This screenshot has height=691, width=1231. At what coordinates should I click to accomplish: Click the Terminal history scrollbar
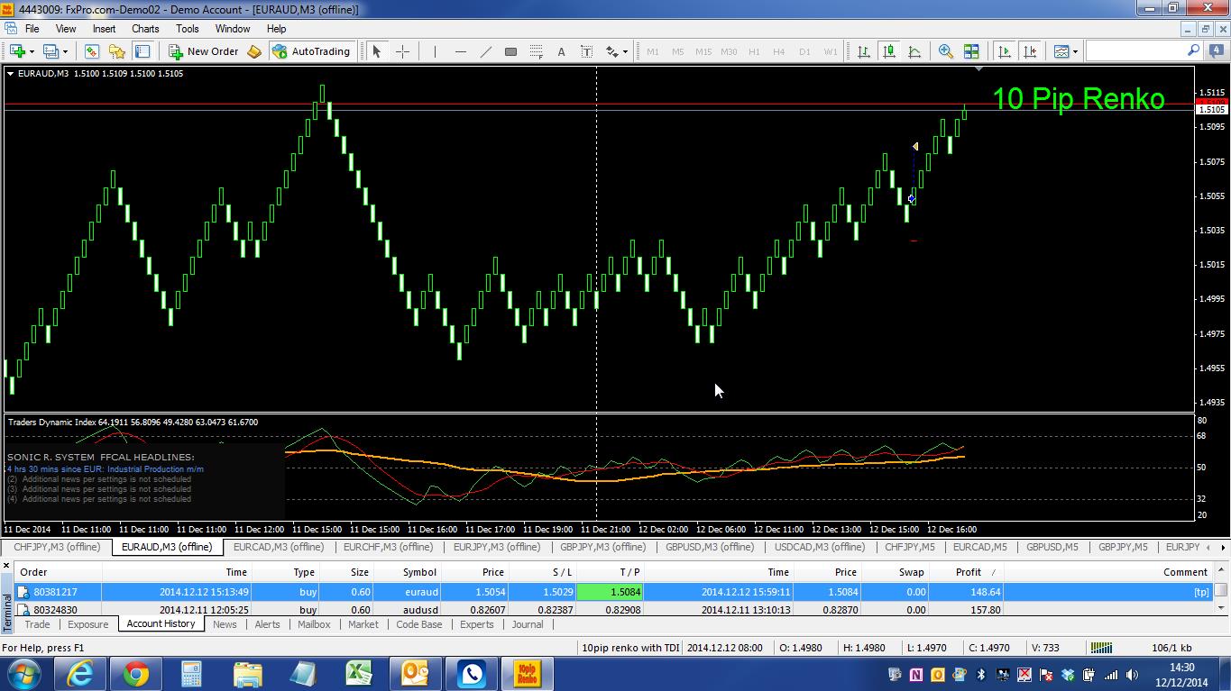click(x=1220, y=590)
